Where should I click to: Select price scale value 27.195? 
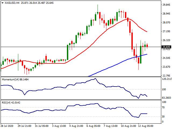[x=166, y=31]
